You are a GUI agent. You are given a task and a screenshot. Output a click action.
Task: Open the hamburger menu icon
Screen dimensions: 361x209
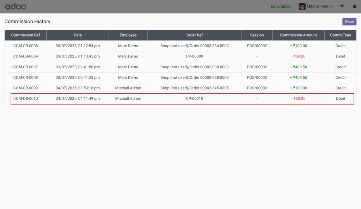[354, 6]
